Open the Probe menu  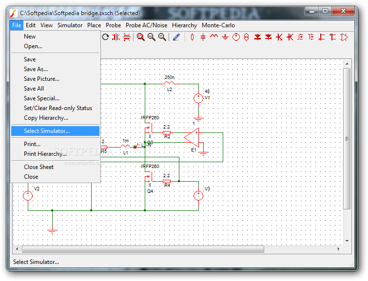click(114, 25)
